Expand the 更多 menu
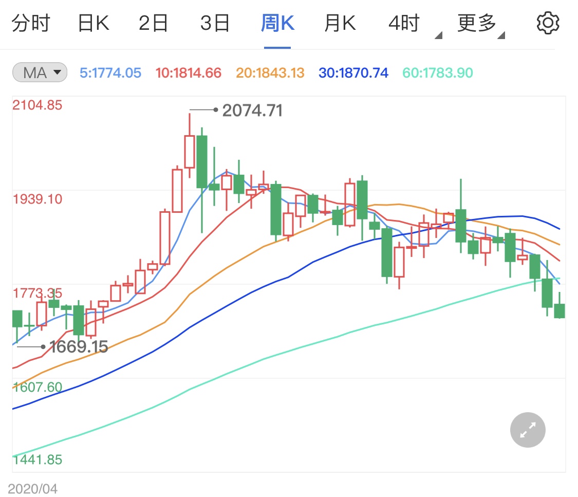 click(480, 24)
